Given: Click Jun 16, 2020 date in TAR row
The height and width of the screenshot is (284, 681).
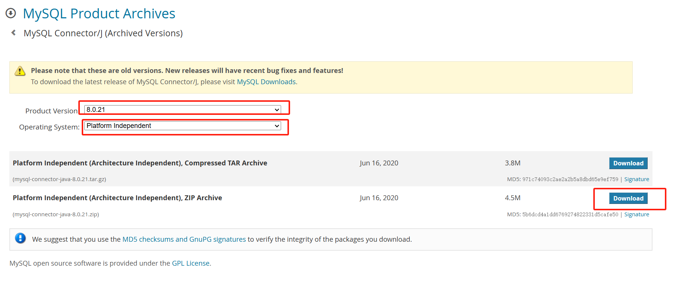Looking at the screenshot, I should tap(379, 163).
